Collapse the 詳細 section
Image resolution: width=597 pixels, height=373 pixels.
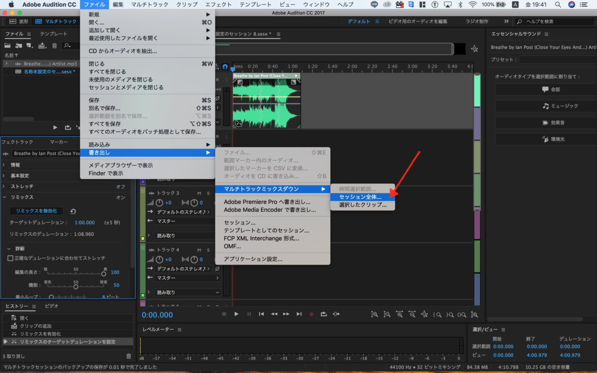point(9,248)
